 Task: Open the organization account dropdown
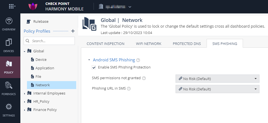pos(115,7)
